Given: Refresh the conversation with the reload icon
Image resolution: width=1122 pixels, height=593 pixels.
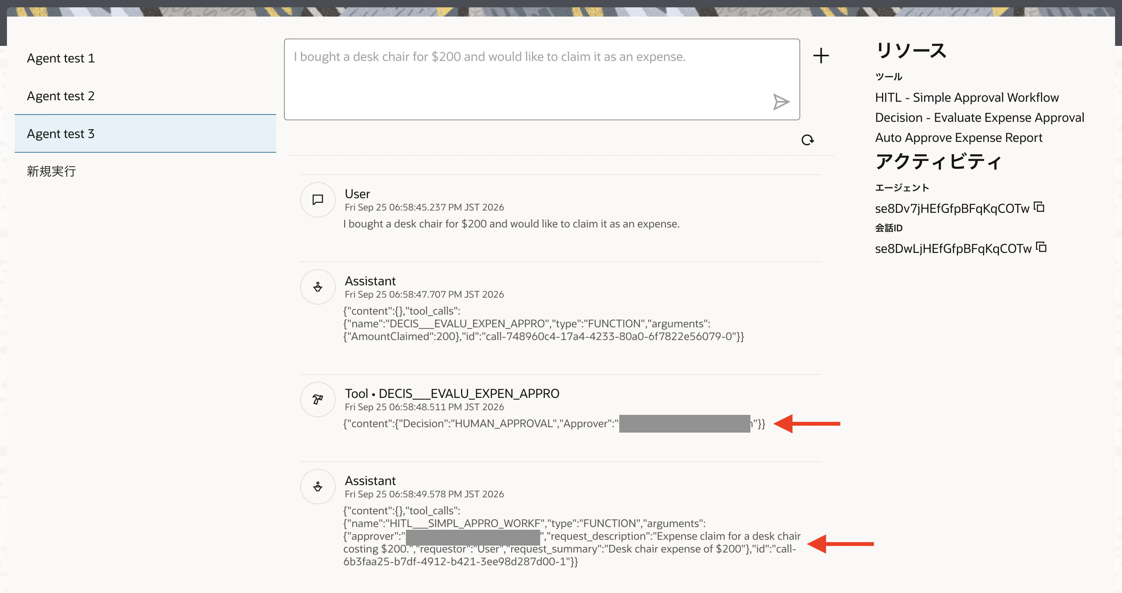Looking at the screenshot, I should point(808,140).
